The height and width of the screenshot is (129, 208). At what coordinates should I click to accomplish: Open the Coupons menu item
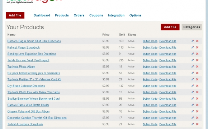[96, 15]
